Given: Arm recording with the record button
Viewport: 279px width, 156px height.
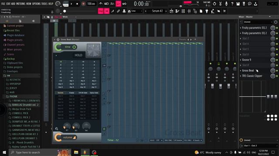Looking at the screenshot, I should click(83, 4).
